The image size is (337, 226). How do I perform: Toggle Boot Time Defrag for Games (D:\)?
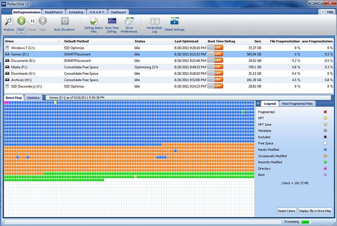[x=215, y=54]
